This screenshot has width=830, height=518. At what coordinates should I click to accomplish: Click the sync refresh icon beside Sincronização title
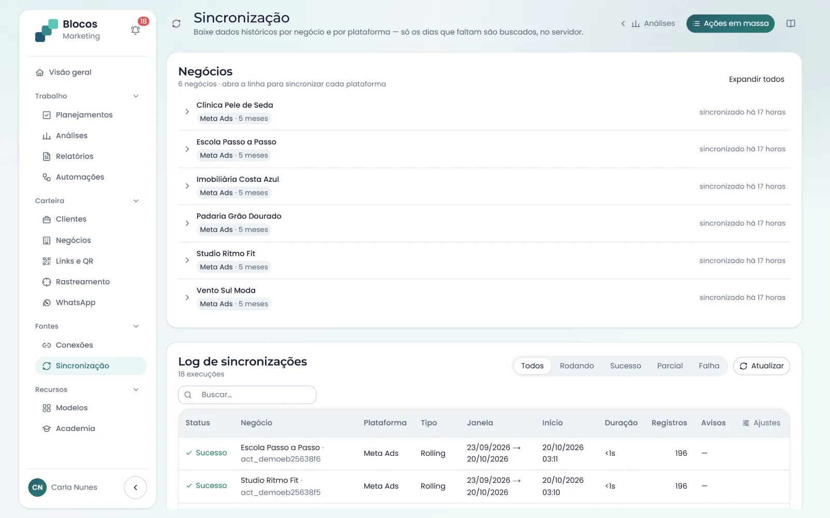coord(176,24)
